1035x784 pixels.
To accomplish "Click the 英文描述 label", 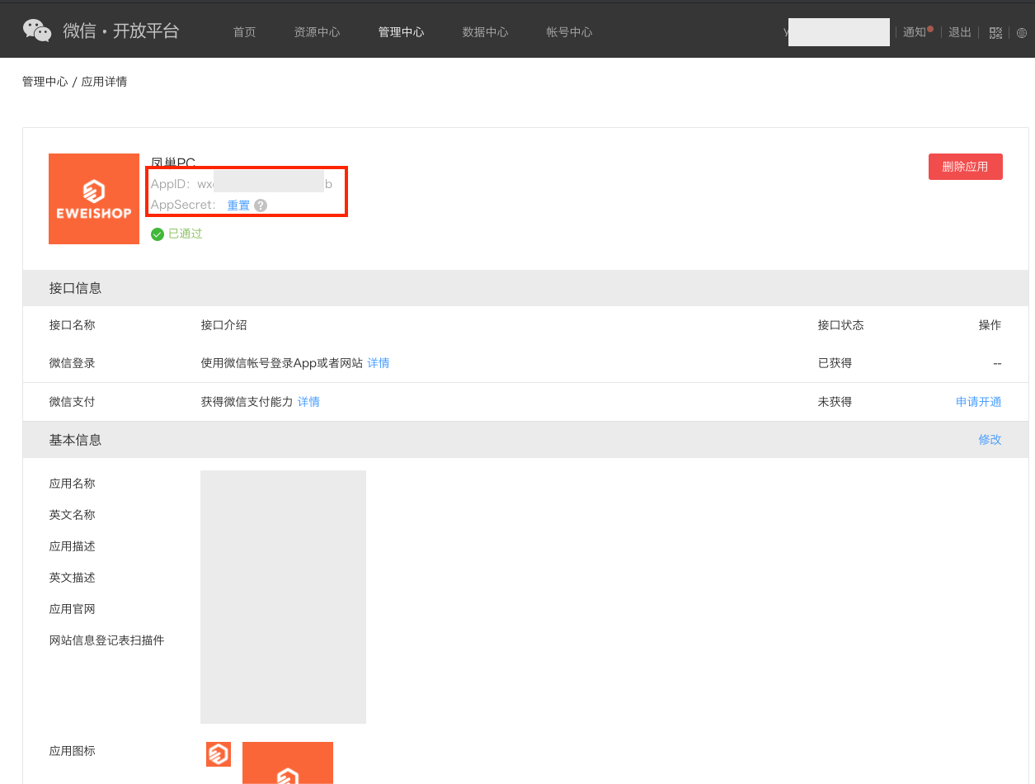I will click(73, 578).
